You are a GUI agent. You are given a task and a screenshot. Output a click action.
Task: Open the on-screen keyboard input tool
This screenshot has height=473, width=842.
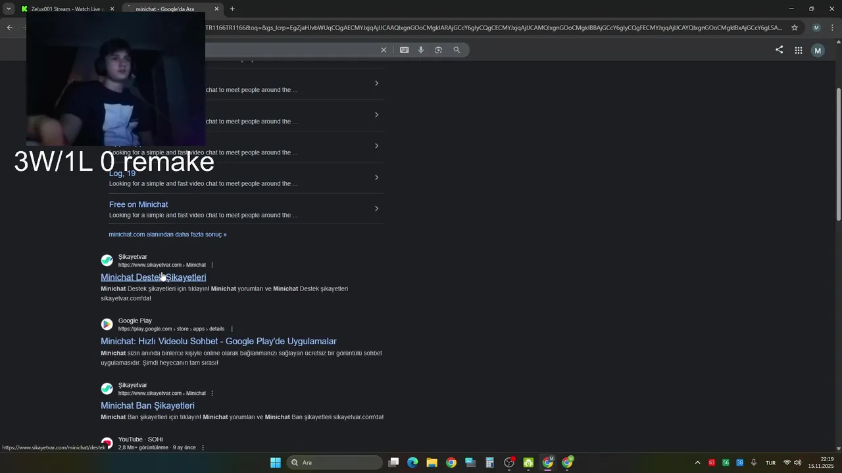pos(404,50)
